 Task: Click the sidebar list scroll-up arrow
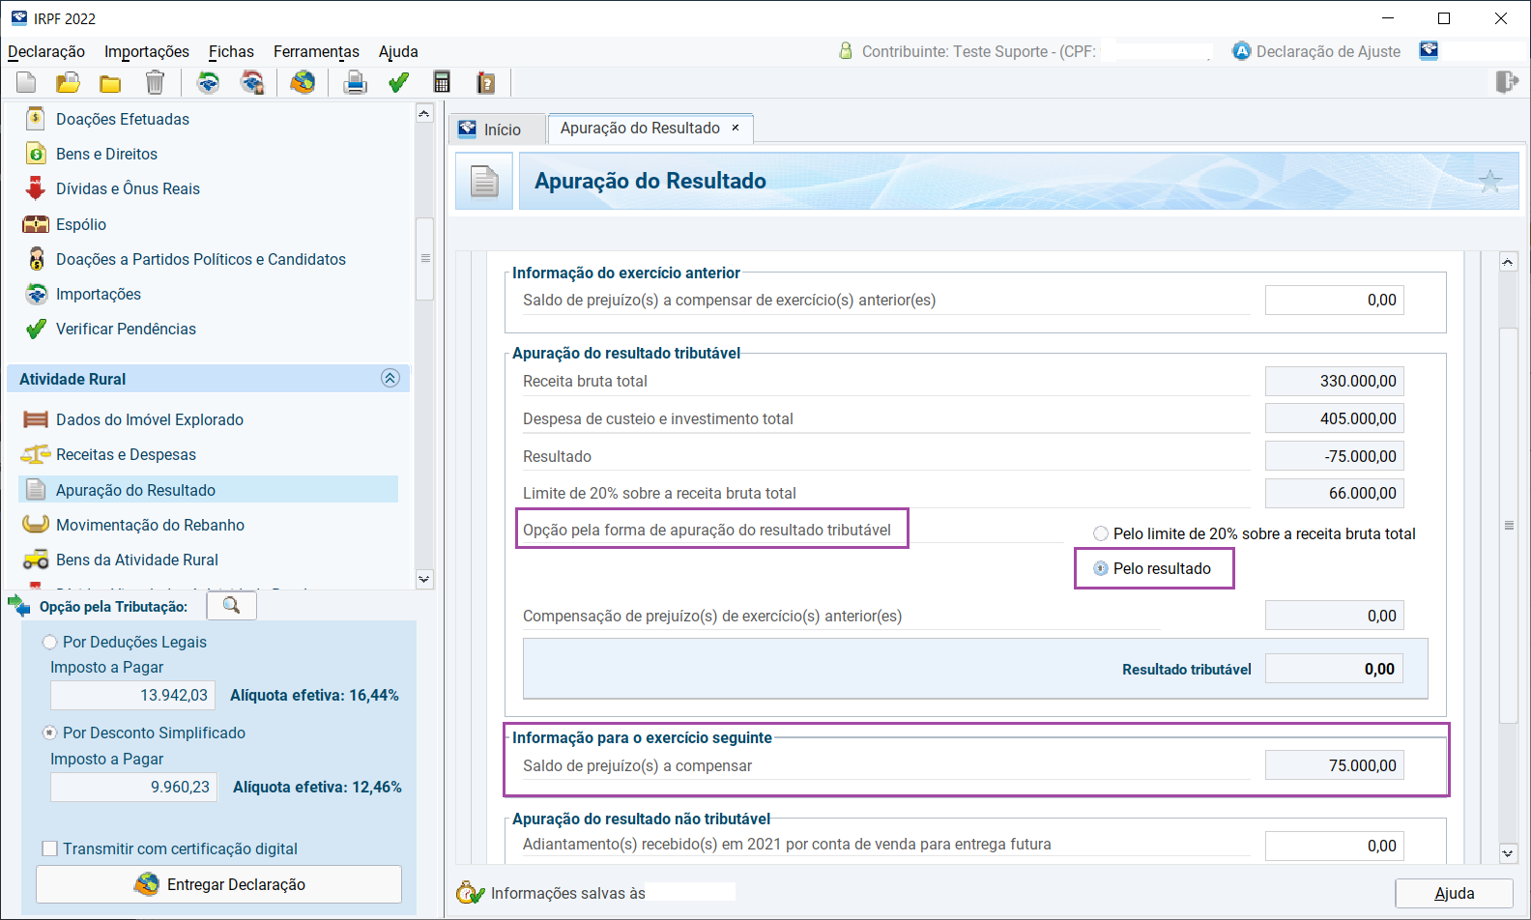click(x=424, y=113)
